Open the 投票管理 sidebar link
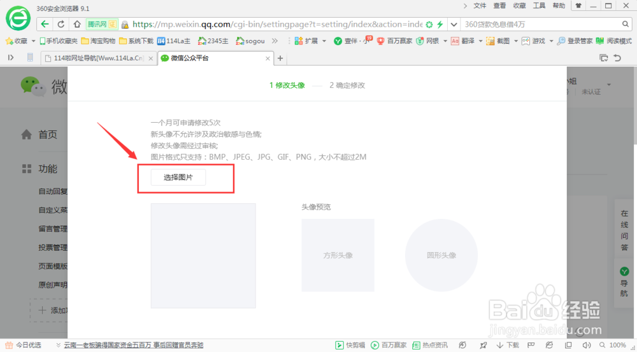Screen dimensions: 637x352 pyautogui.click(x=53, y=248)
